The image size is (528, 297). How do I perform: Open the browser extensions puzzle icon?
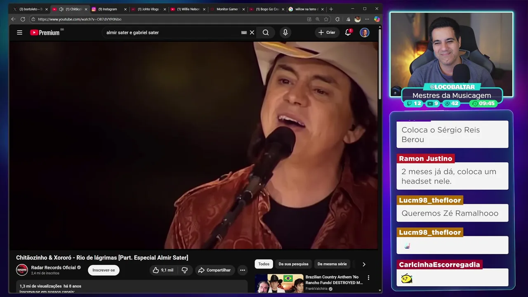(337, 19)
